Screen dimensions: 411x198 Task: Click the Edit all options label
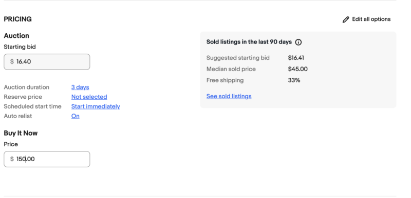coord(371,19)
